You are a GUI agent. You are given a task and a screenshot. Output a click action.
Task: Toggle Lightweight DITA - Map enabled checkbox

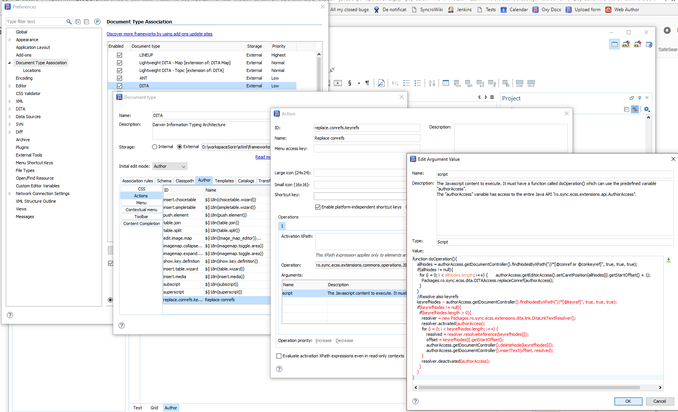[x=119, y=63]
